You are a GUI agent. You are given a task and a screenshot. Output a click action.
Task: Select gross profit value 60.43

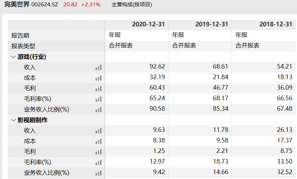pyautogui.click(x=157, y=88)
